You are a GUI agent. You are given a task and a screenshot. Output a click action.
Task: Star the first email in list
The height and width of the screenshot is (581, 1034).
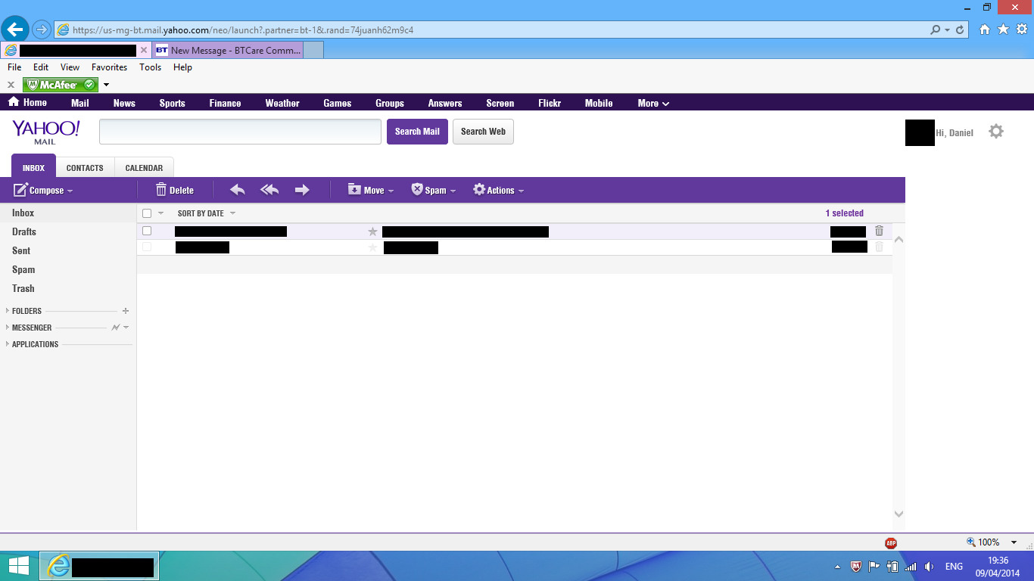(372, 231)
